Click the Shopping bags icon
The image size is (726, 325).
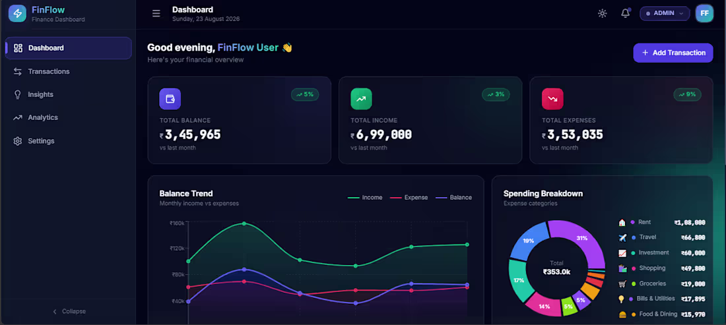pos(622,268)
